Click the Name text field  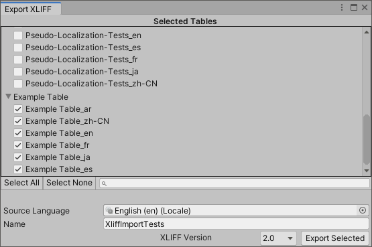coord(236,224)
